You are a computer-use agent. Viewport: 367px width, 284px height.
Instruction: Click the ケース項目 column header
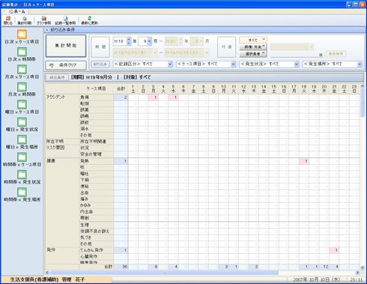[x=96, y=88]
